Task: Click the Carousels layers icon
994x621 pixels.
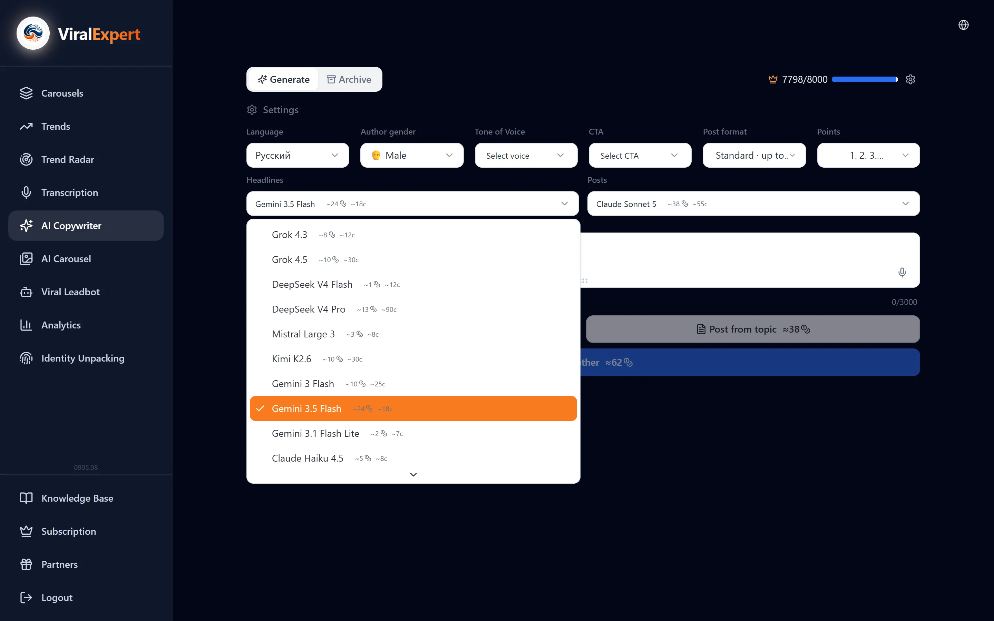Action: point(26,93)
